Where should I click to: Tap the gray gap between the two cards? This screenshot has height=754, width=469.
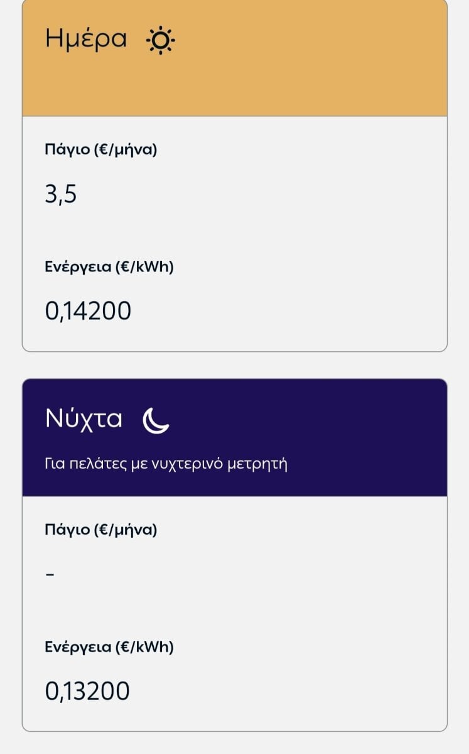235,365
